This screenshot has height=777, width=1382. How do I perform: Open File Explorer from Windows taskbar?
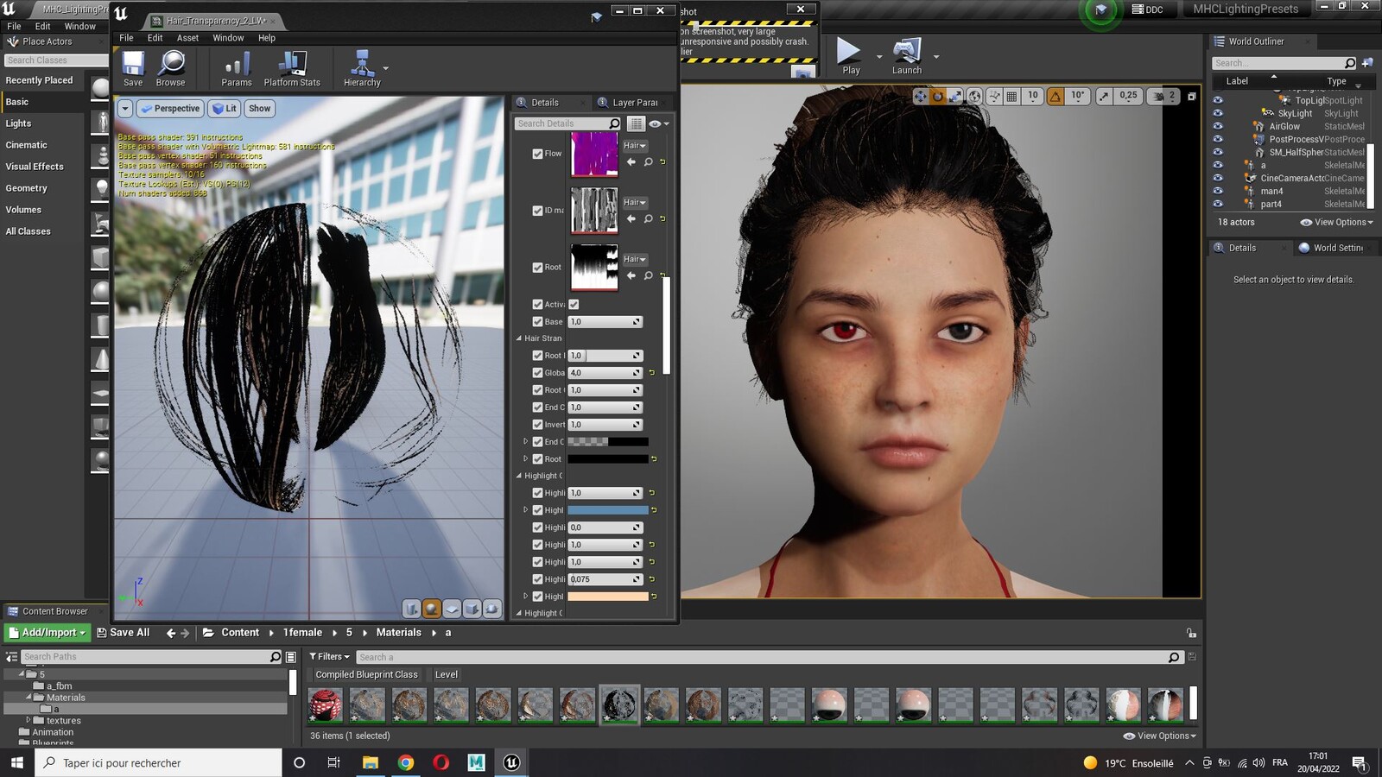coord(370,762)
